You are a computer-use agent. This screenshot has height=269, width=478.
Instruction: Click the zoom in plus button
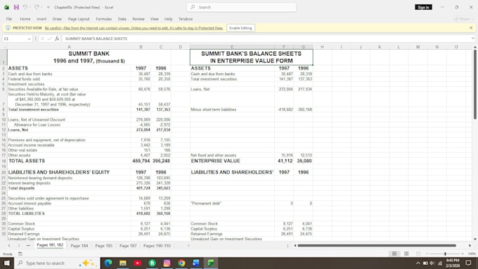(x=463, y=254)
